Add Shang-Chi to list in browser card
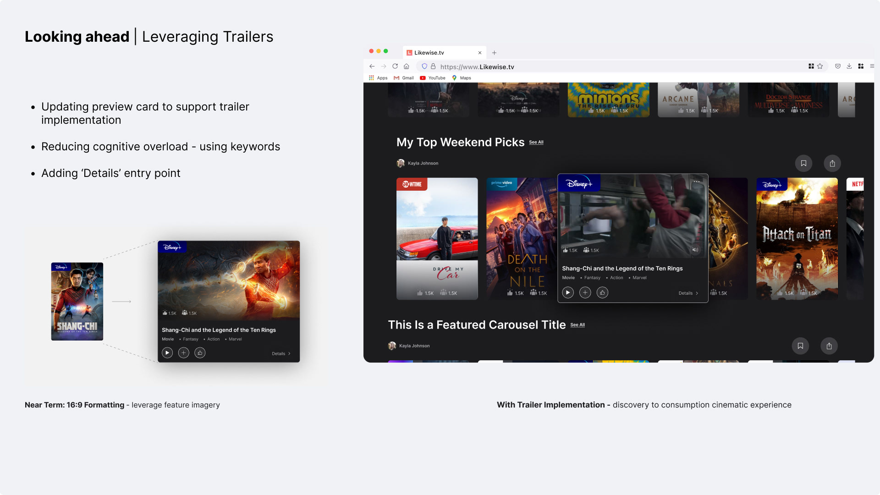 (585, 292)
